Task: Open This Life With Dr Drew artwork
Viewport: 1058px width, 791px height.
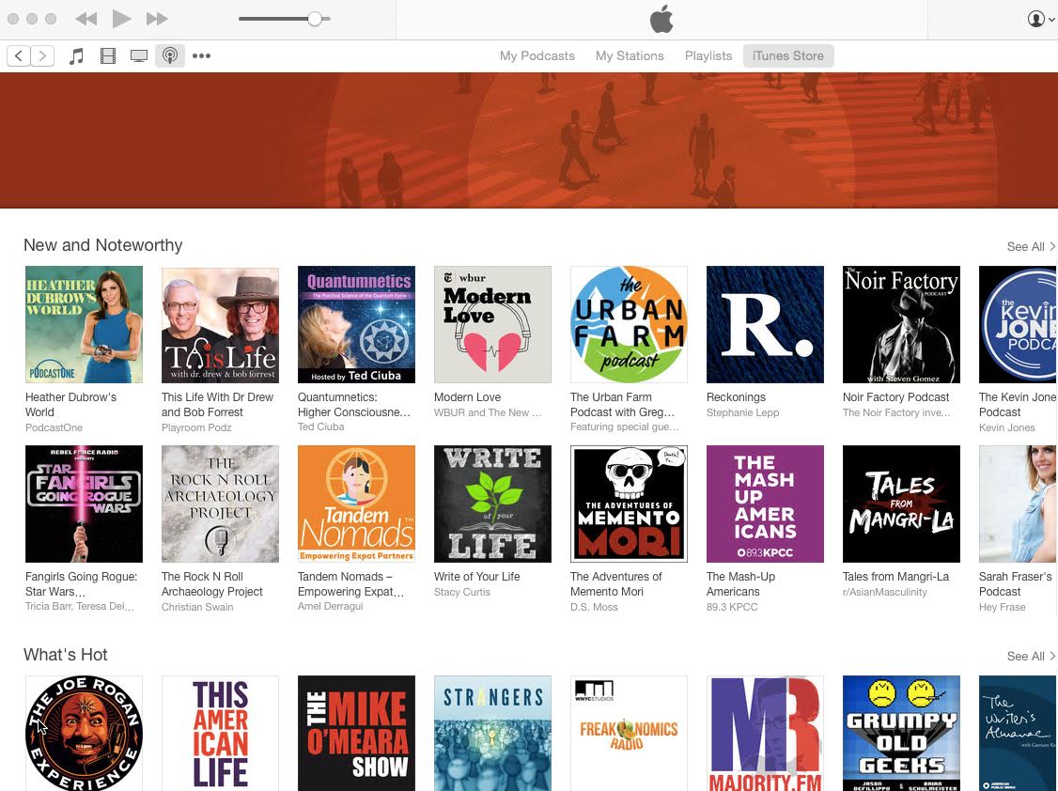Action: pyautogui.click(x=220, y=324)
